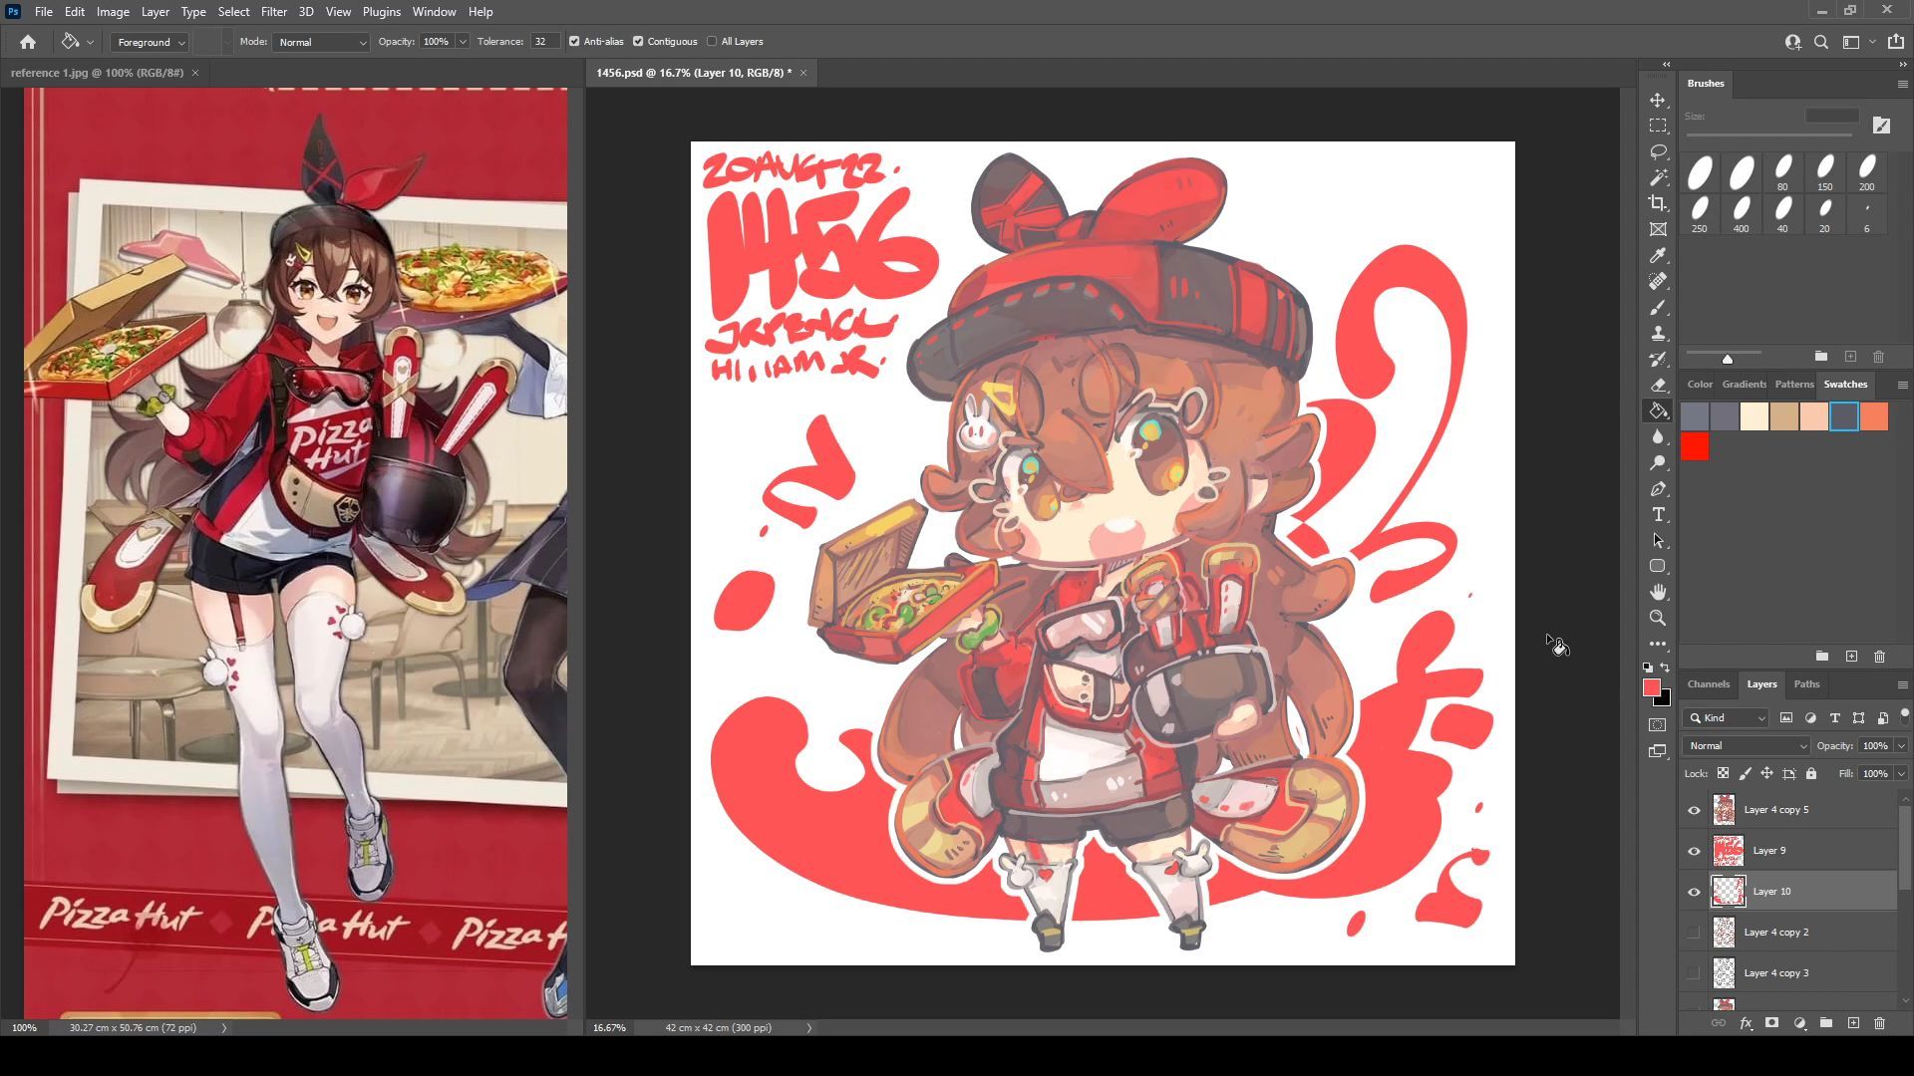The image size is (1914, 1076).
Task: Open layer styles fx menu
Action: coord(1746,1023)
